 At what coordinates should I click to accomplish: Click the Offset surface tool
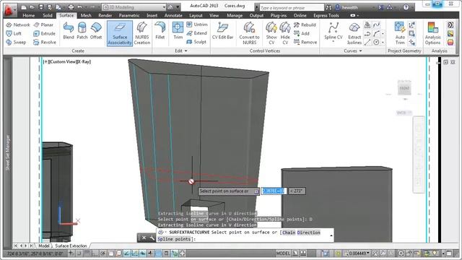click(96, 30)
